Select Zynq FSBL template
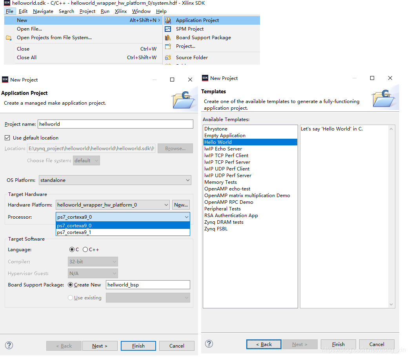 pyautogui.click(x=250, y=229)
